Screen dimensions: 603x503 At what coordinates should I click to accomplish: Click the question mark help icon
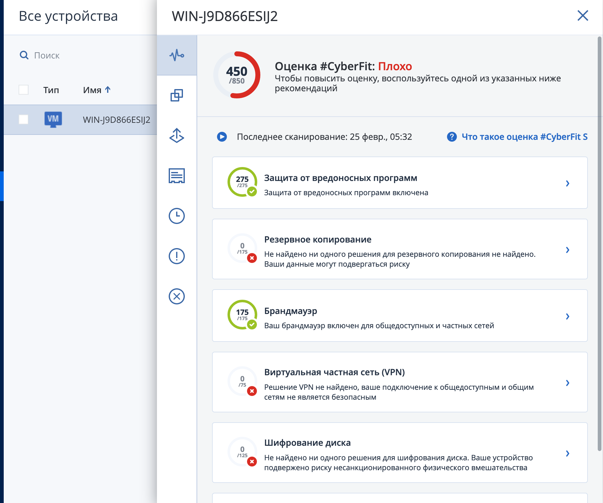coord(452,137)
